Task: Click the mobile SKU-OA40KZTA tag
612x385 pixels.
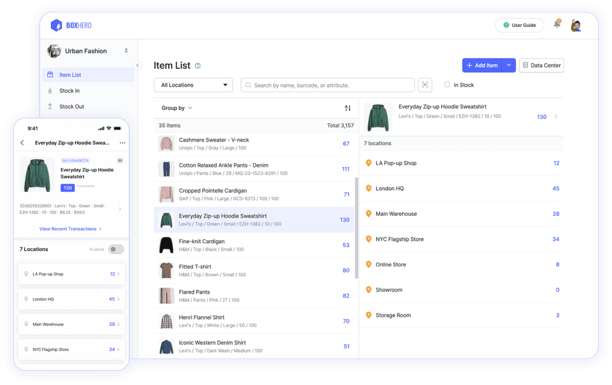Action: click(x=75, y=160)
